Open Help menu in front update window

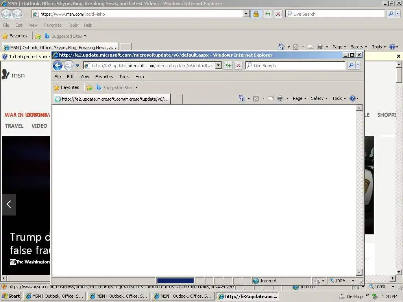140,77
